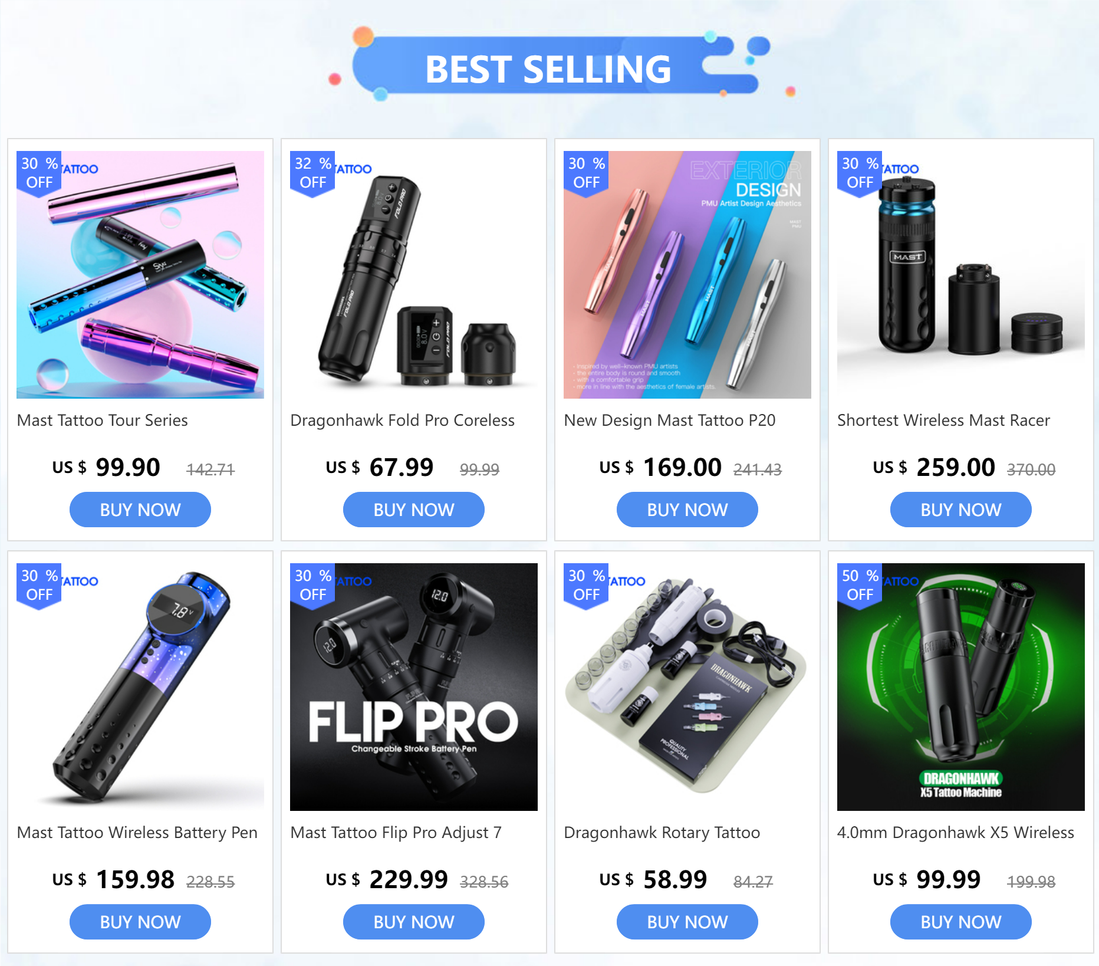
Task: Click the 30% OFF badge on Flip Pro
Action: 312,586
